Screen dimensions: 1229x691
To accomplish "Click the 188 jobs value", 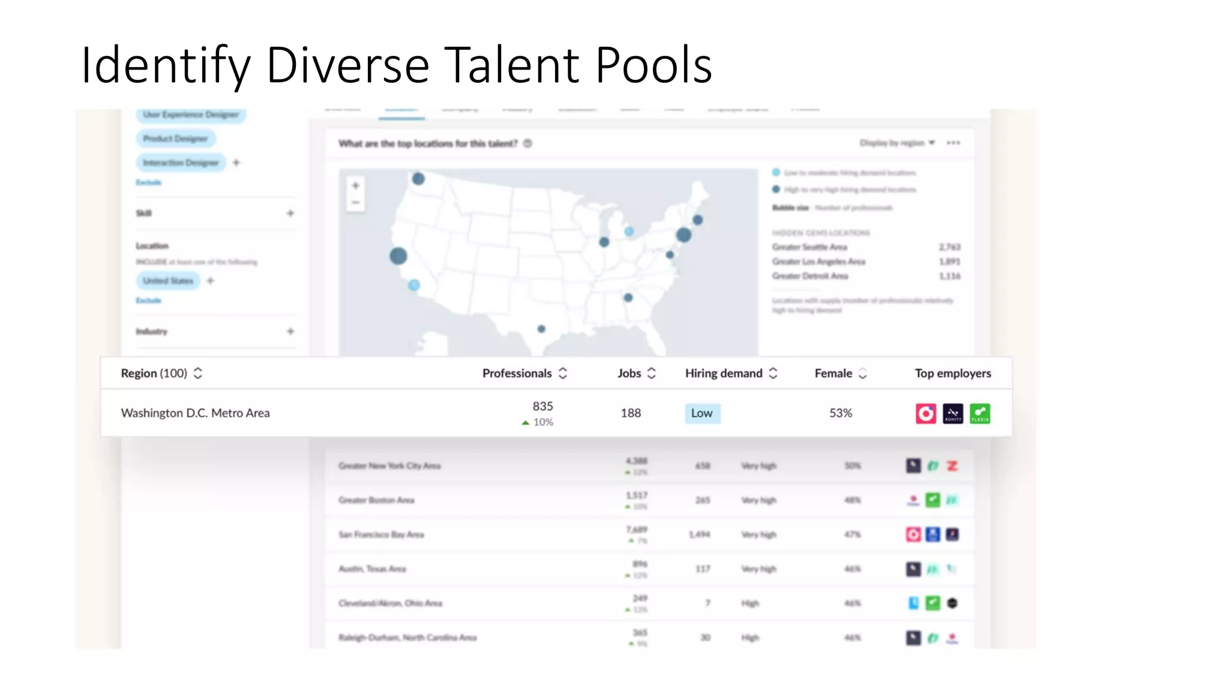I will point(631,413).
